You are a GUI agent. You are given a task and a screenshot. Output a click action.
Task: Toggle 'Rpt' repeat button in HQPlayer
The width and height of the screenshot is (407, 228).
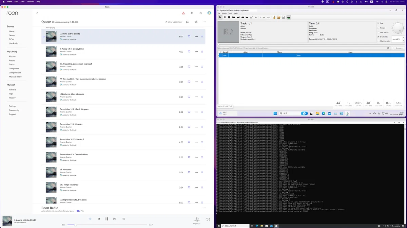coord(264,17)
